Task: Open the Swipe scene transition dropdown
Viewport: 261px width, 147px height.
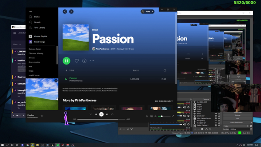Action: click(236, 126)
